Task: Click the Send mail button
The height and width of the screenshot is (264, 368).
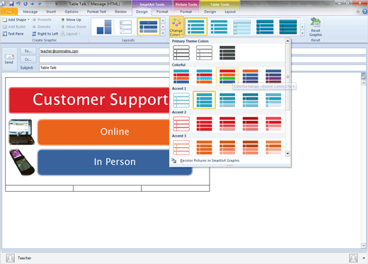Action: (9, 59)
